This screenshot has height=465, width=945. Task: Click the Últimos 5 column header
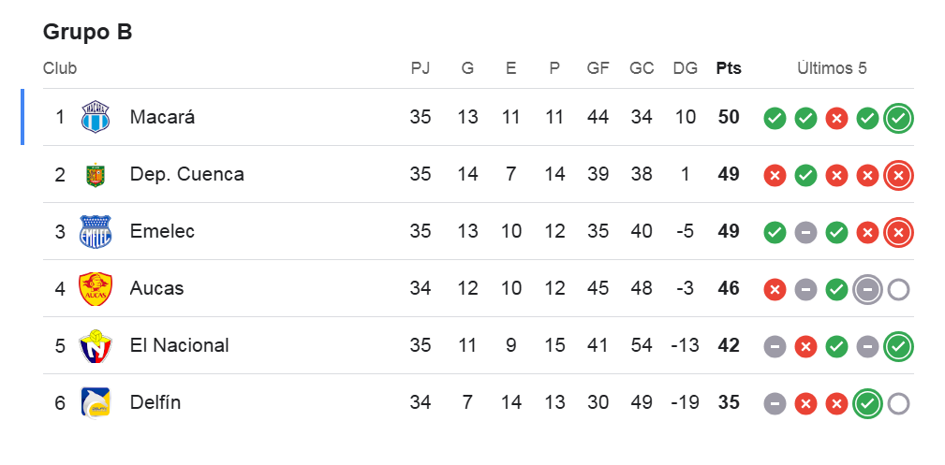832,68
